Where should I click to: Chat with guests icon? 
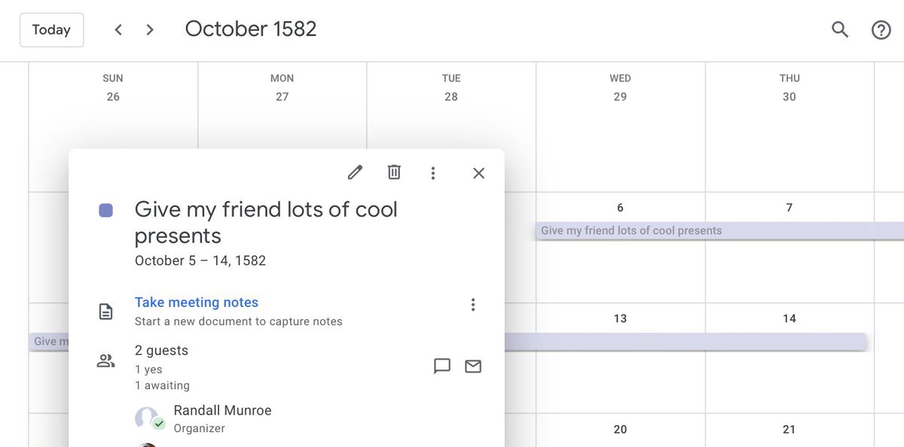pos(442,366)
